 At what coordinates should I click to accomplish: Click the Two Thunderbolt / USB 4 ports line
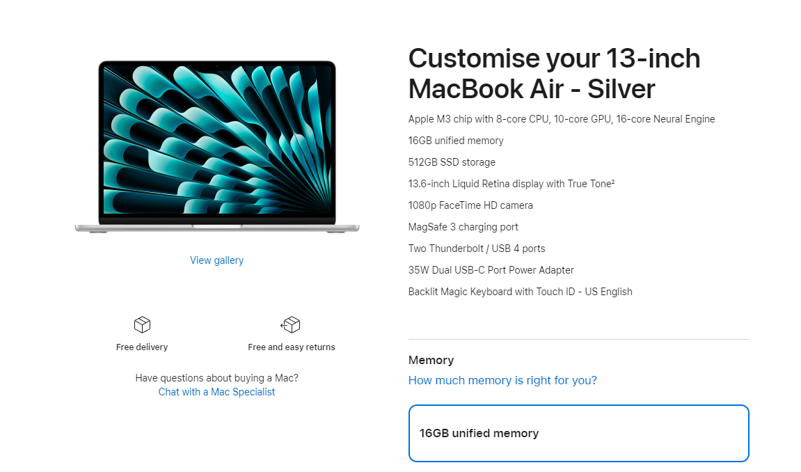[x=477, y=249]
